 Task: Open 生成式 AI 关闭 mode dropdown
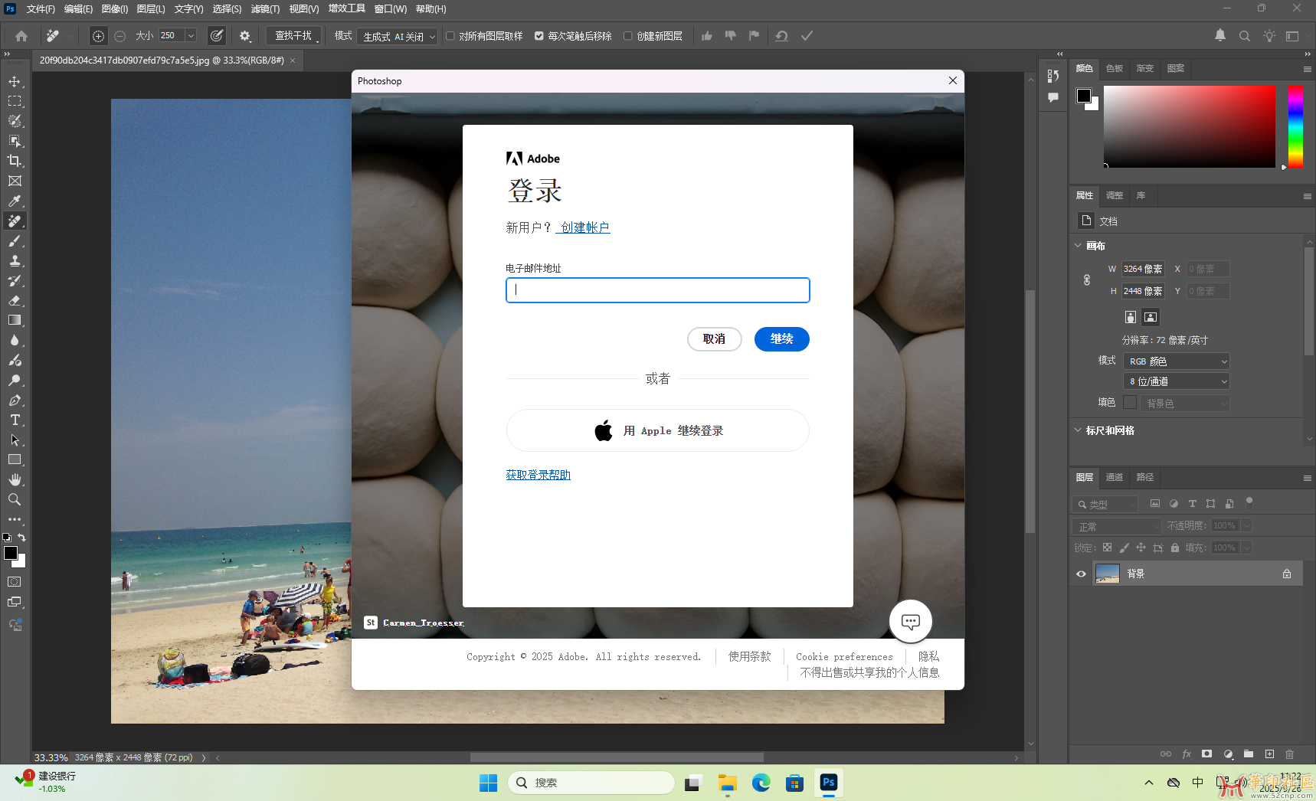pyautogui.click(x=398, y=36)
